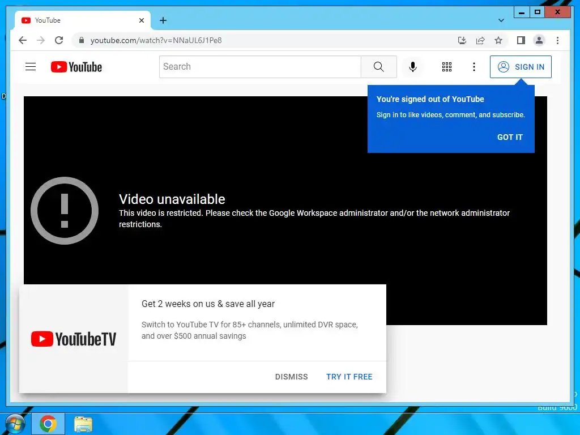
Task: Click 'Get 2 weeks on us' heading
Action: click(208, 304)
